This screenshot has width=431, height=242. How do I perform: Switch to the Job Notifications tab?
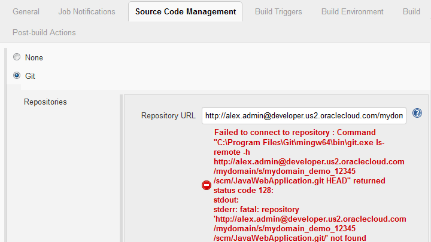coord(87,11)
